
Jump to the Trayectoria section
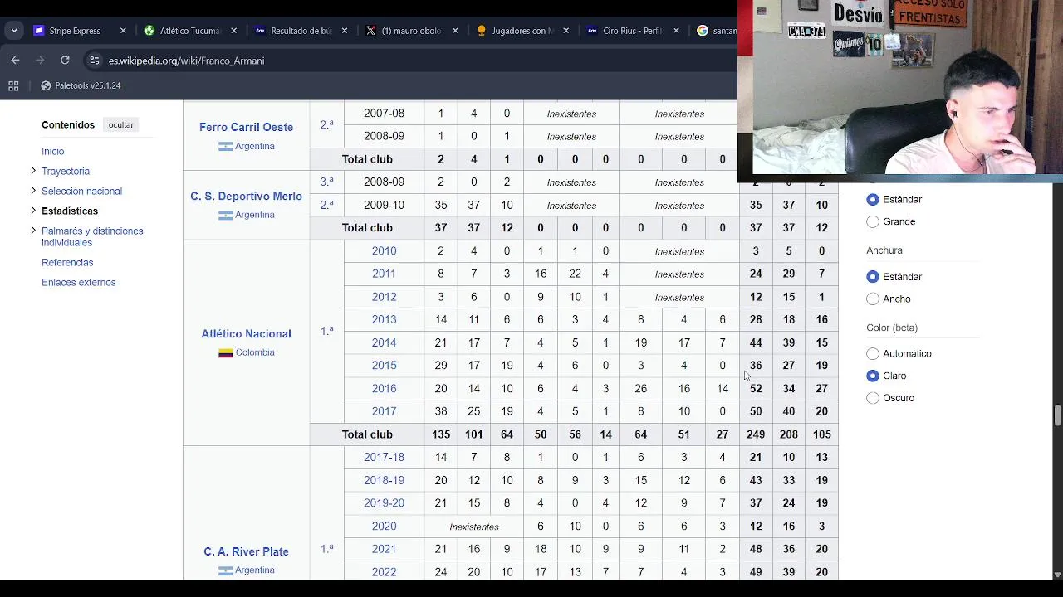click(x=66, y=171)
